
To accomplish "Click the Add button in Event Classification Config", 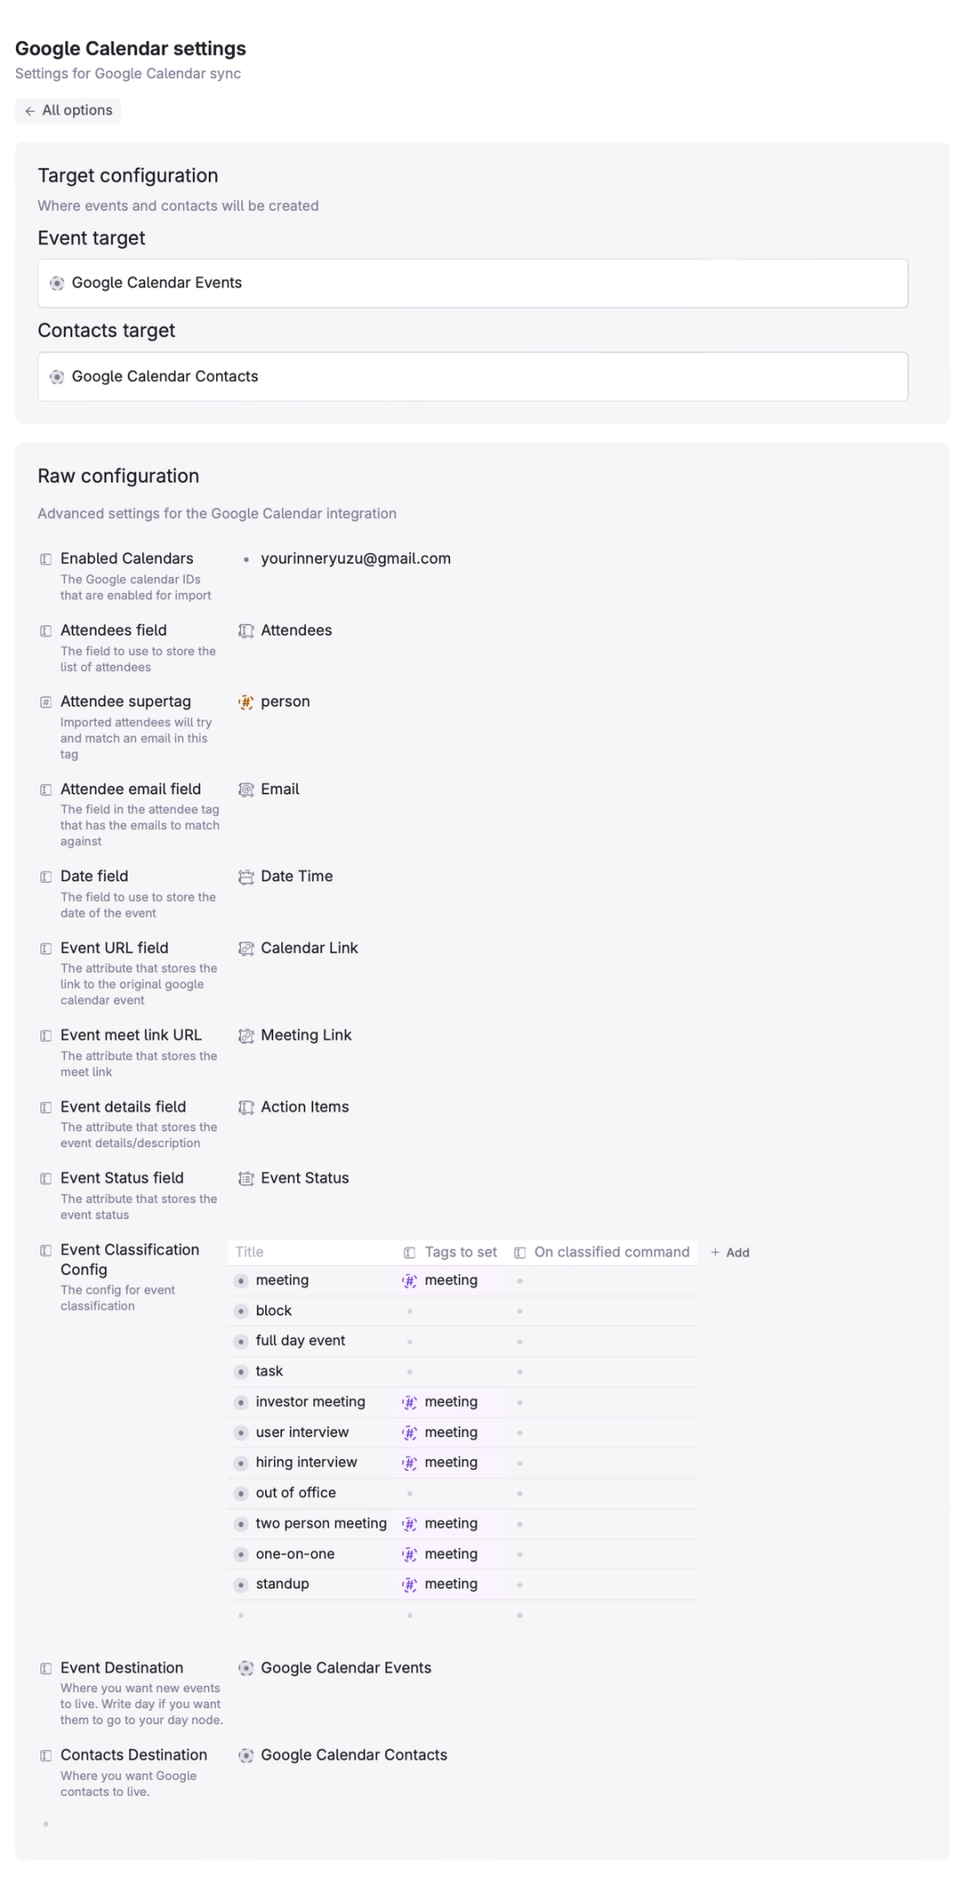I will point(730,1252).
